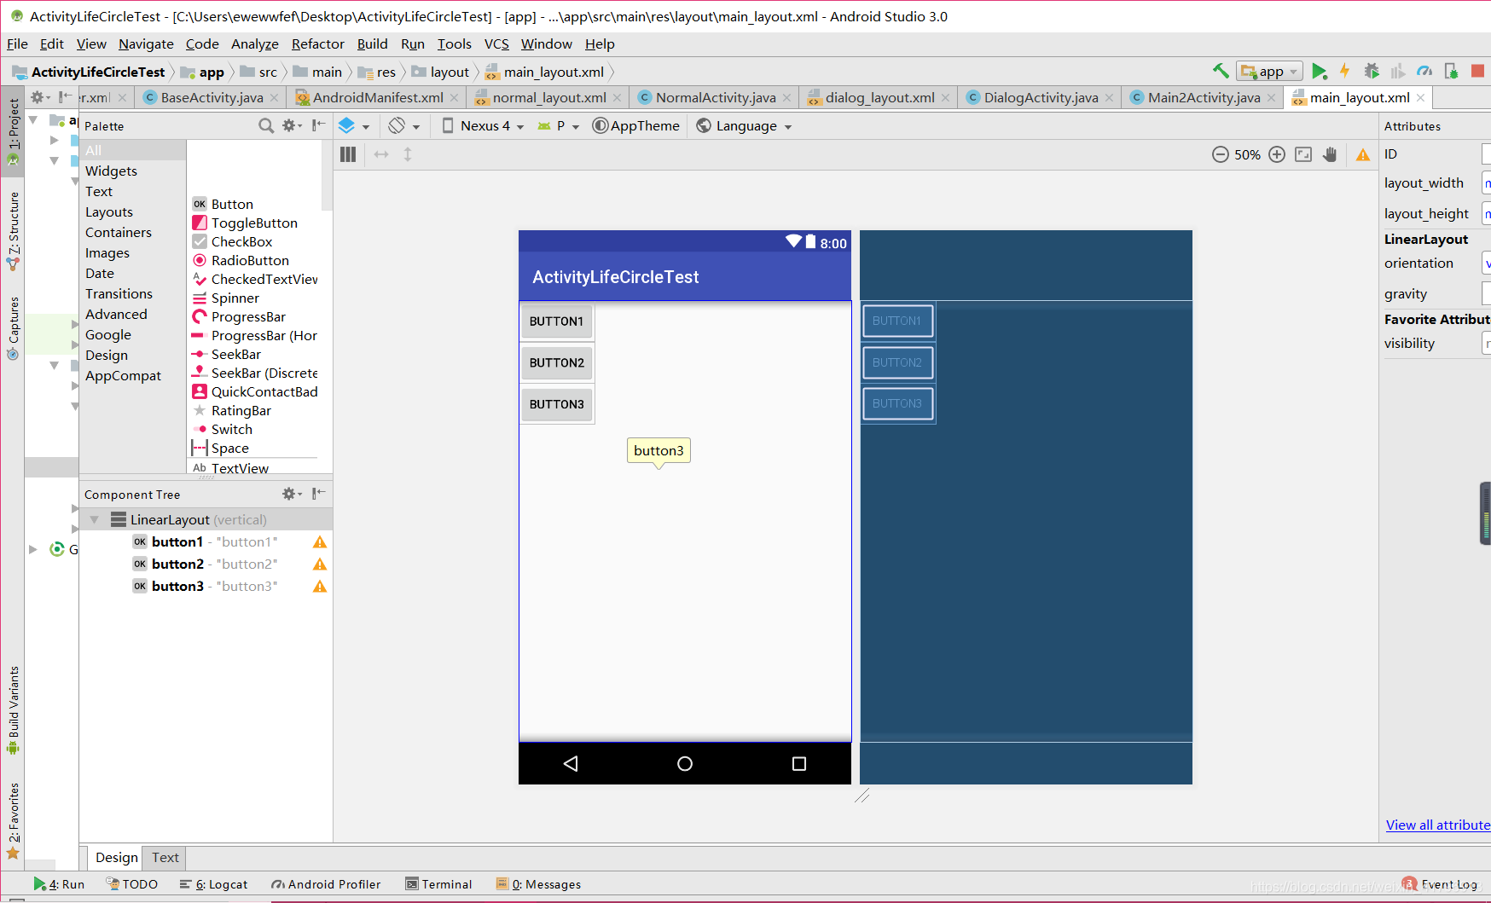Apply changes with the lightning bolt icon
The width and height of the screenshot is (1491, 903).
coord(1344,72)
